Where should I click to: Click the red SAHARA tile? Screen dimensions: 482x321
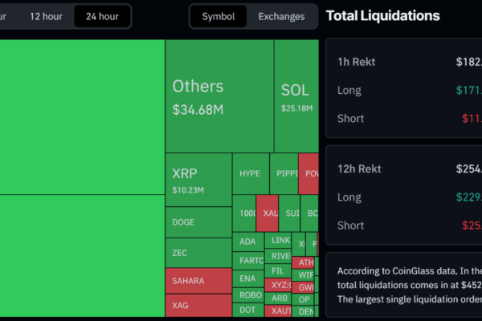(x=198, y=281)
